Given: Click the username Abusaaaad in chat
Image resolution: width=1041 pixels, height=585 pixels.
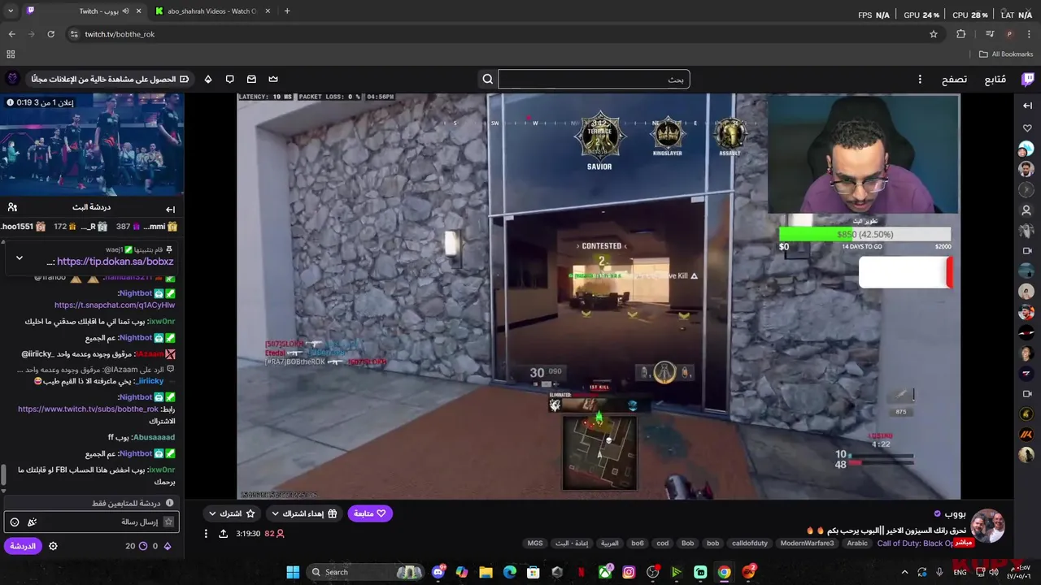Looking at the screenshot, I should [153, 437].
